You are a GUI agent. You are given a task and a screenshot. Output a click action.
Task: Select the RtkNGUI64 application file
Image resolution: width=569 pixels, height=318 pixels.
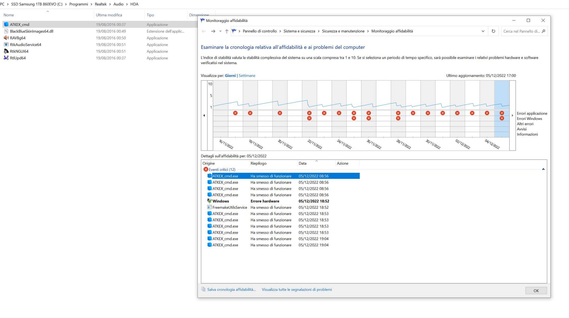pos(19,51)
